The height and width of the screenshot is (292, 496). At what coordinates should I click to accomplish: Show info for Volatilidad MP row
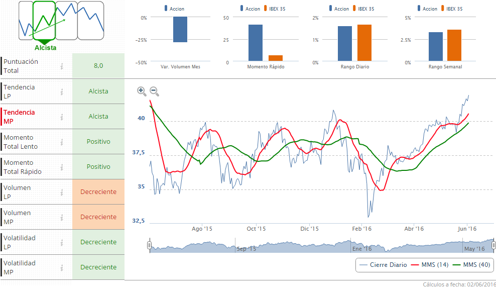pos(62,267)
